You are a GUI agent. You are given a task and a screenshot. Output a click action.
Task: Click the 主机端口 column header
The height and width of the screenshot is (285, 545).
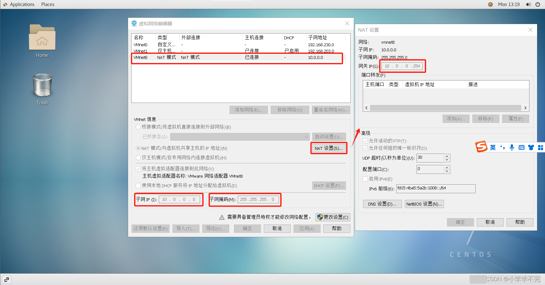coord(375,85)
